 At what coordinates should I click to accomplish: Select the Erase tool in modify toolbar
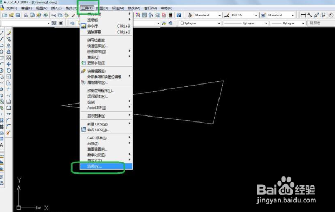[9, 33]
